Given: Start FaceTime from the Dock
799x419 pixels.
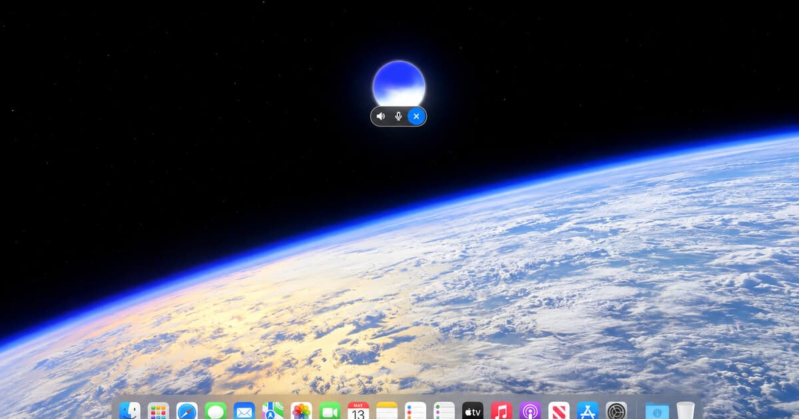Looking at the screenshot, I should click(x=330, y=410).
